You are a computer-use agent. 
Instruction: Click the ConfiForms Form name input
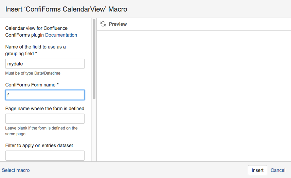45,95
